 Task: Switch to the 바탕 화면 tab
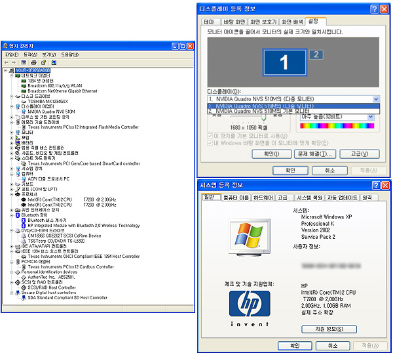click(234, 22)
